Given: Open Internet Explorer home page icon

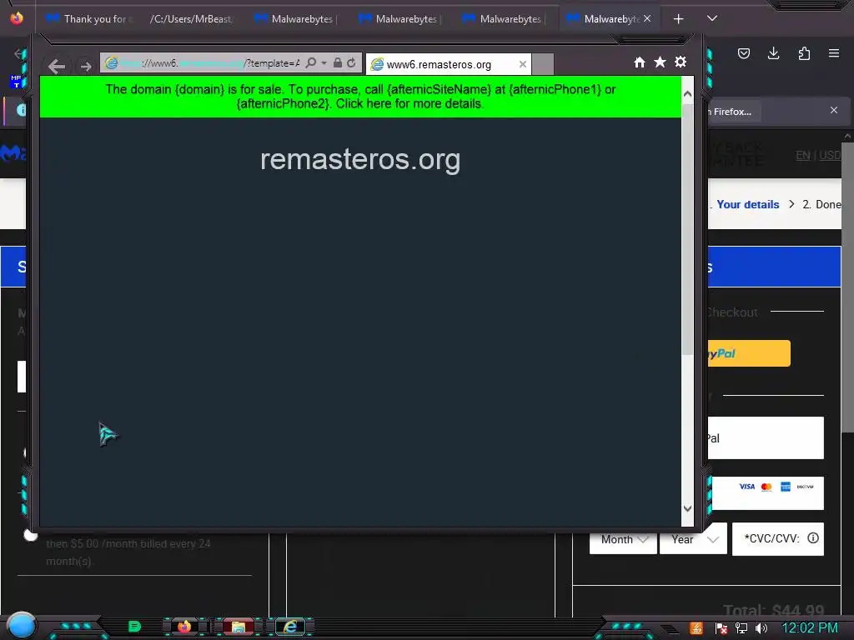Looking at the screenshot, I should (640, 62).
